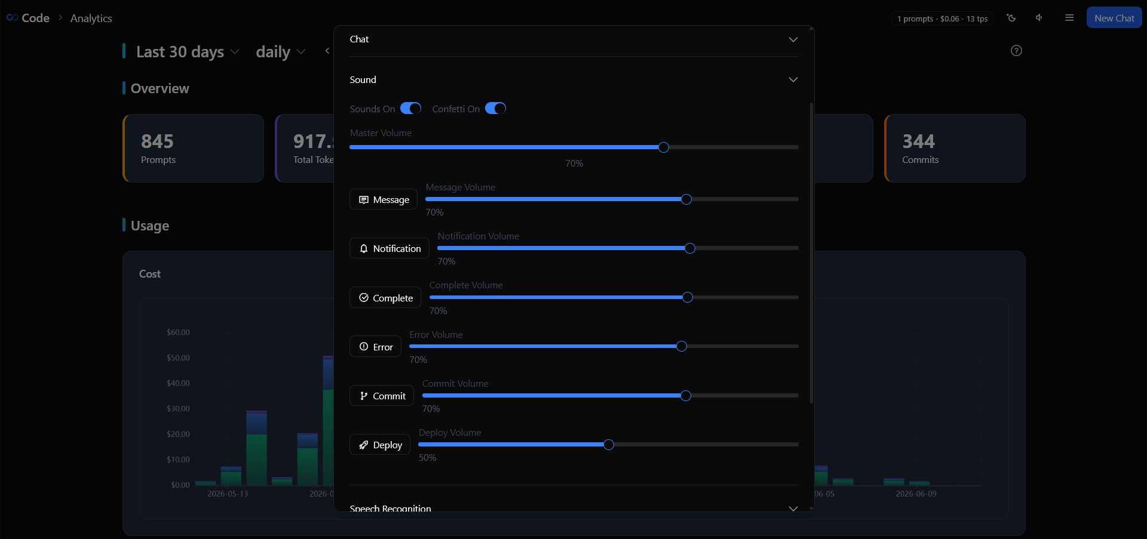This screenshot has height=539, width=1147.
Task: Play the Notification sound button
Action: point(390,248)
